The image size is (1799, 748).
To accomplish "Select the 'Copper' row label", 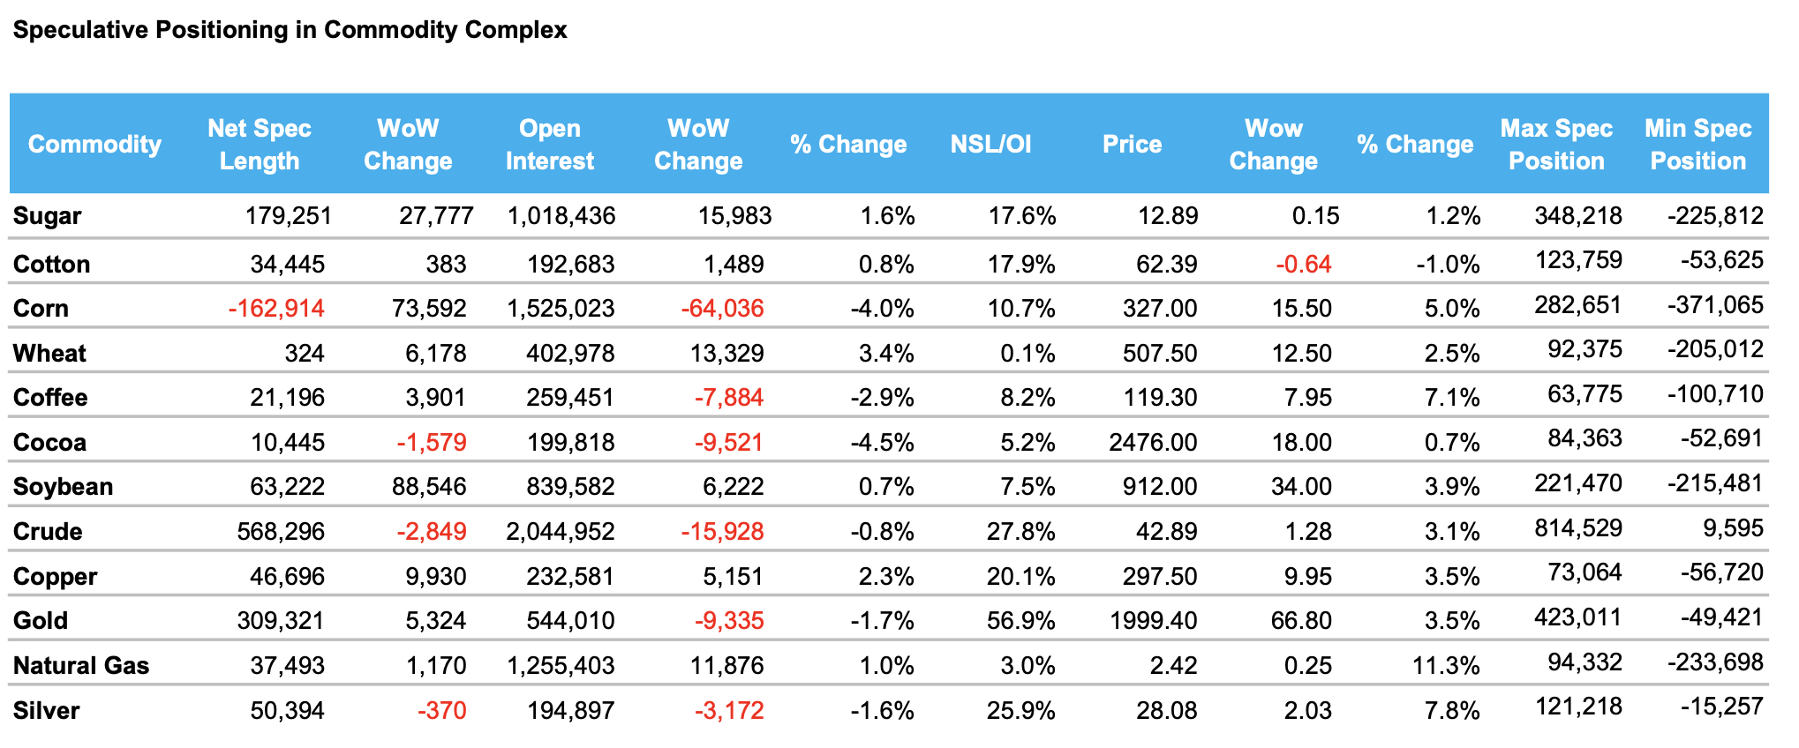I will [56, 577].
